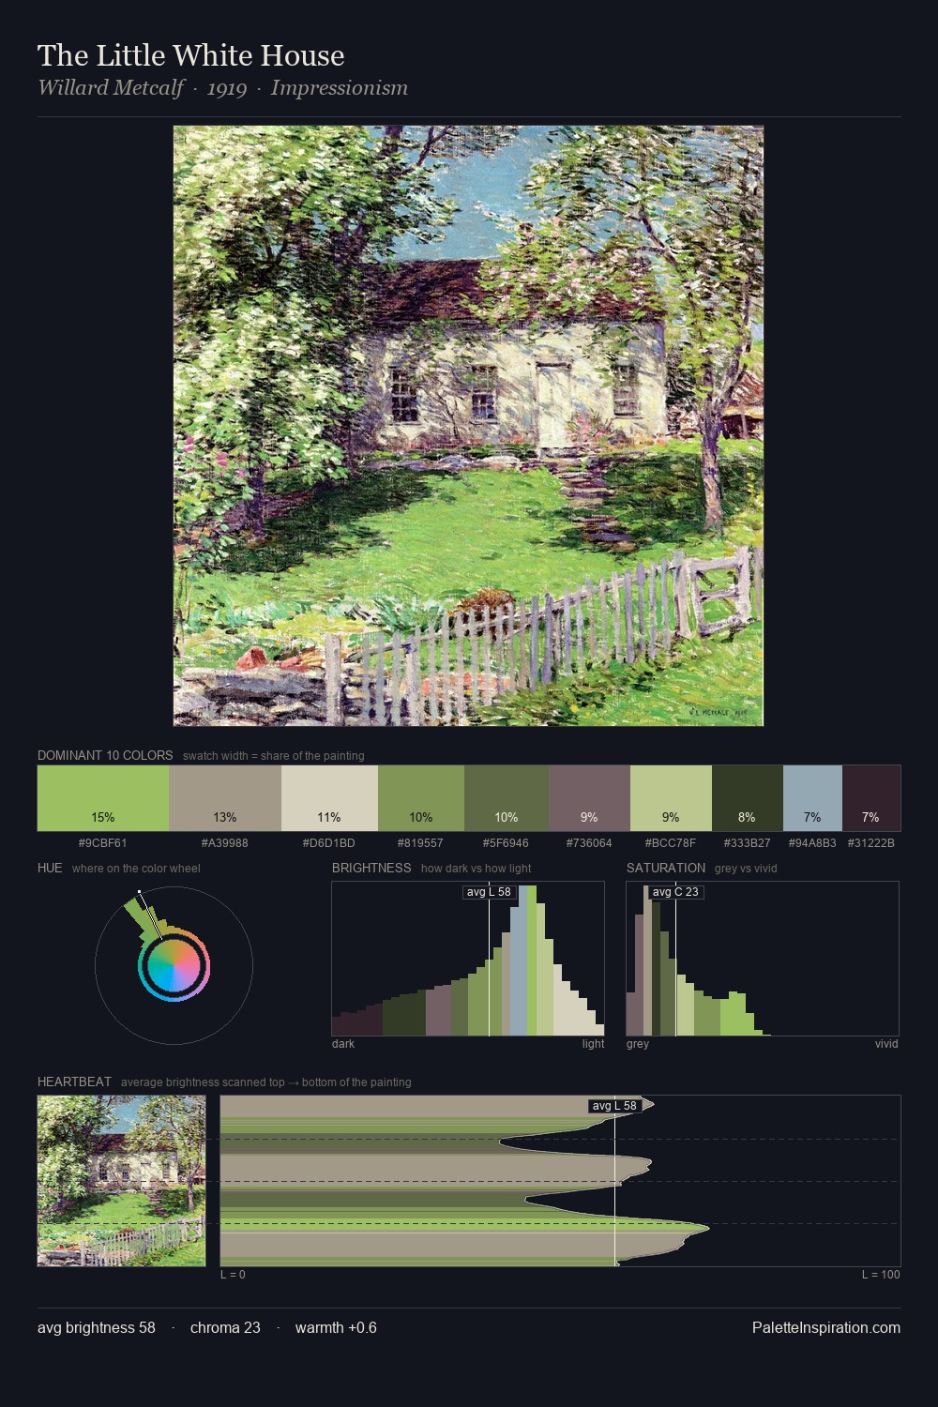
Task: Click the heartbeat brightness profile chart
Action: pyautogui.click(x=560, y=1181)
